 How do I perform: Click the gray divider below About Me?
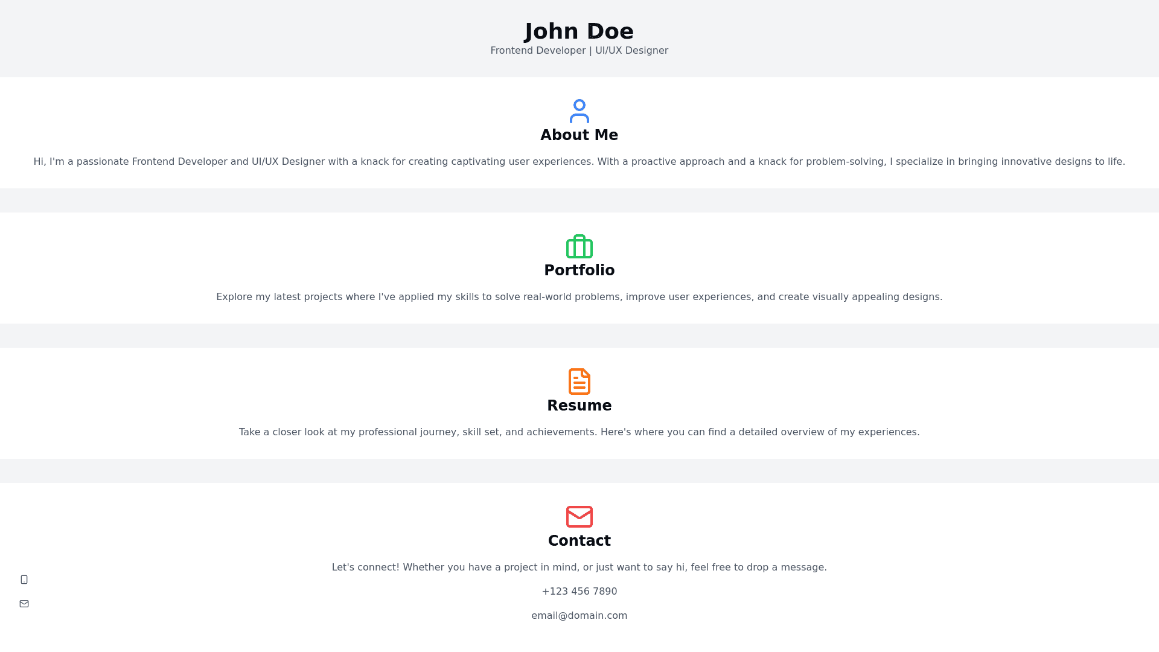tap(579, 200)
